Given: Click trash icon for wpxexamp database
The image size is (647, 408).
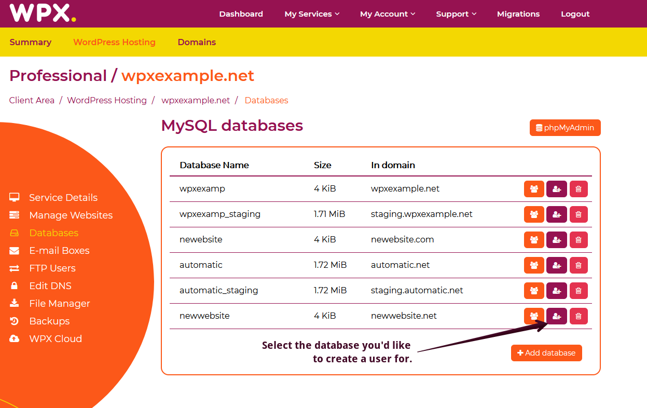Looking at the screenshot, I should tap(579, 189).
